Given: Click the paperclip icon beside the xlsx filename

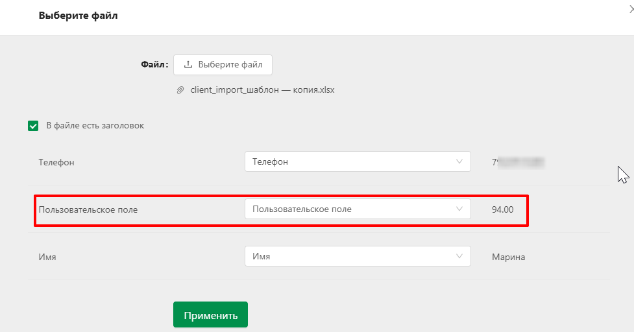Looking at the screenshot, I should pos(180,90).
